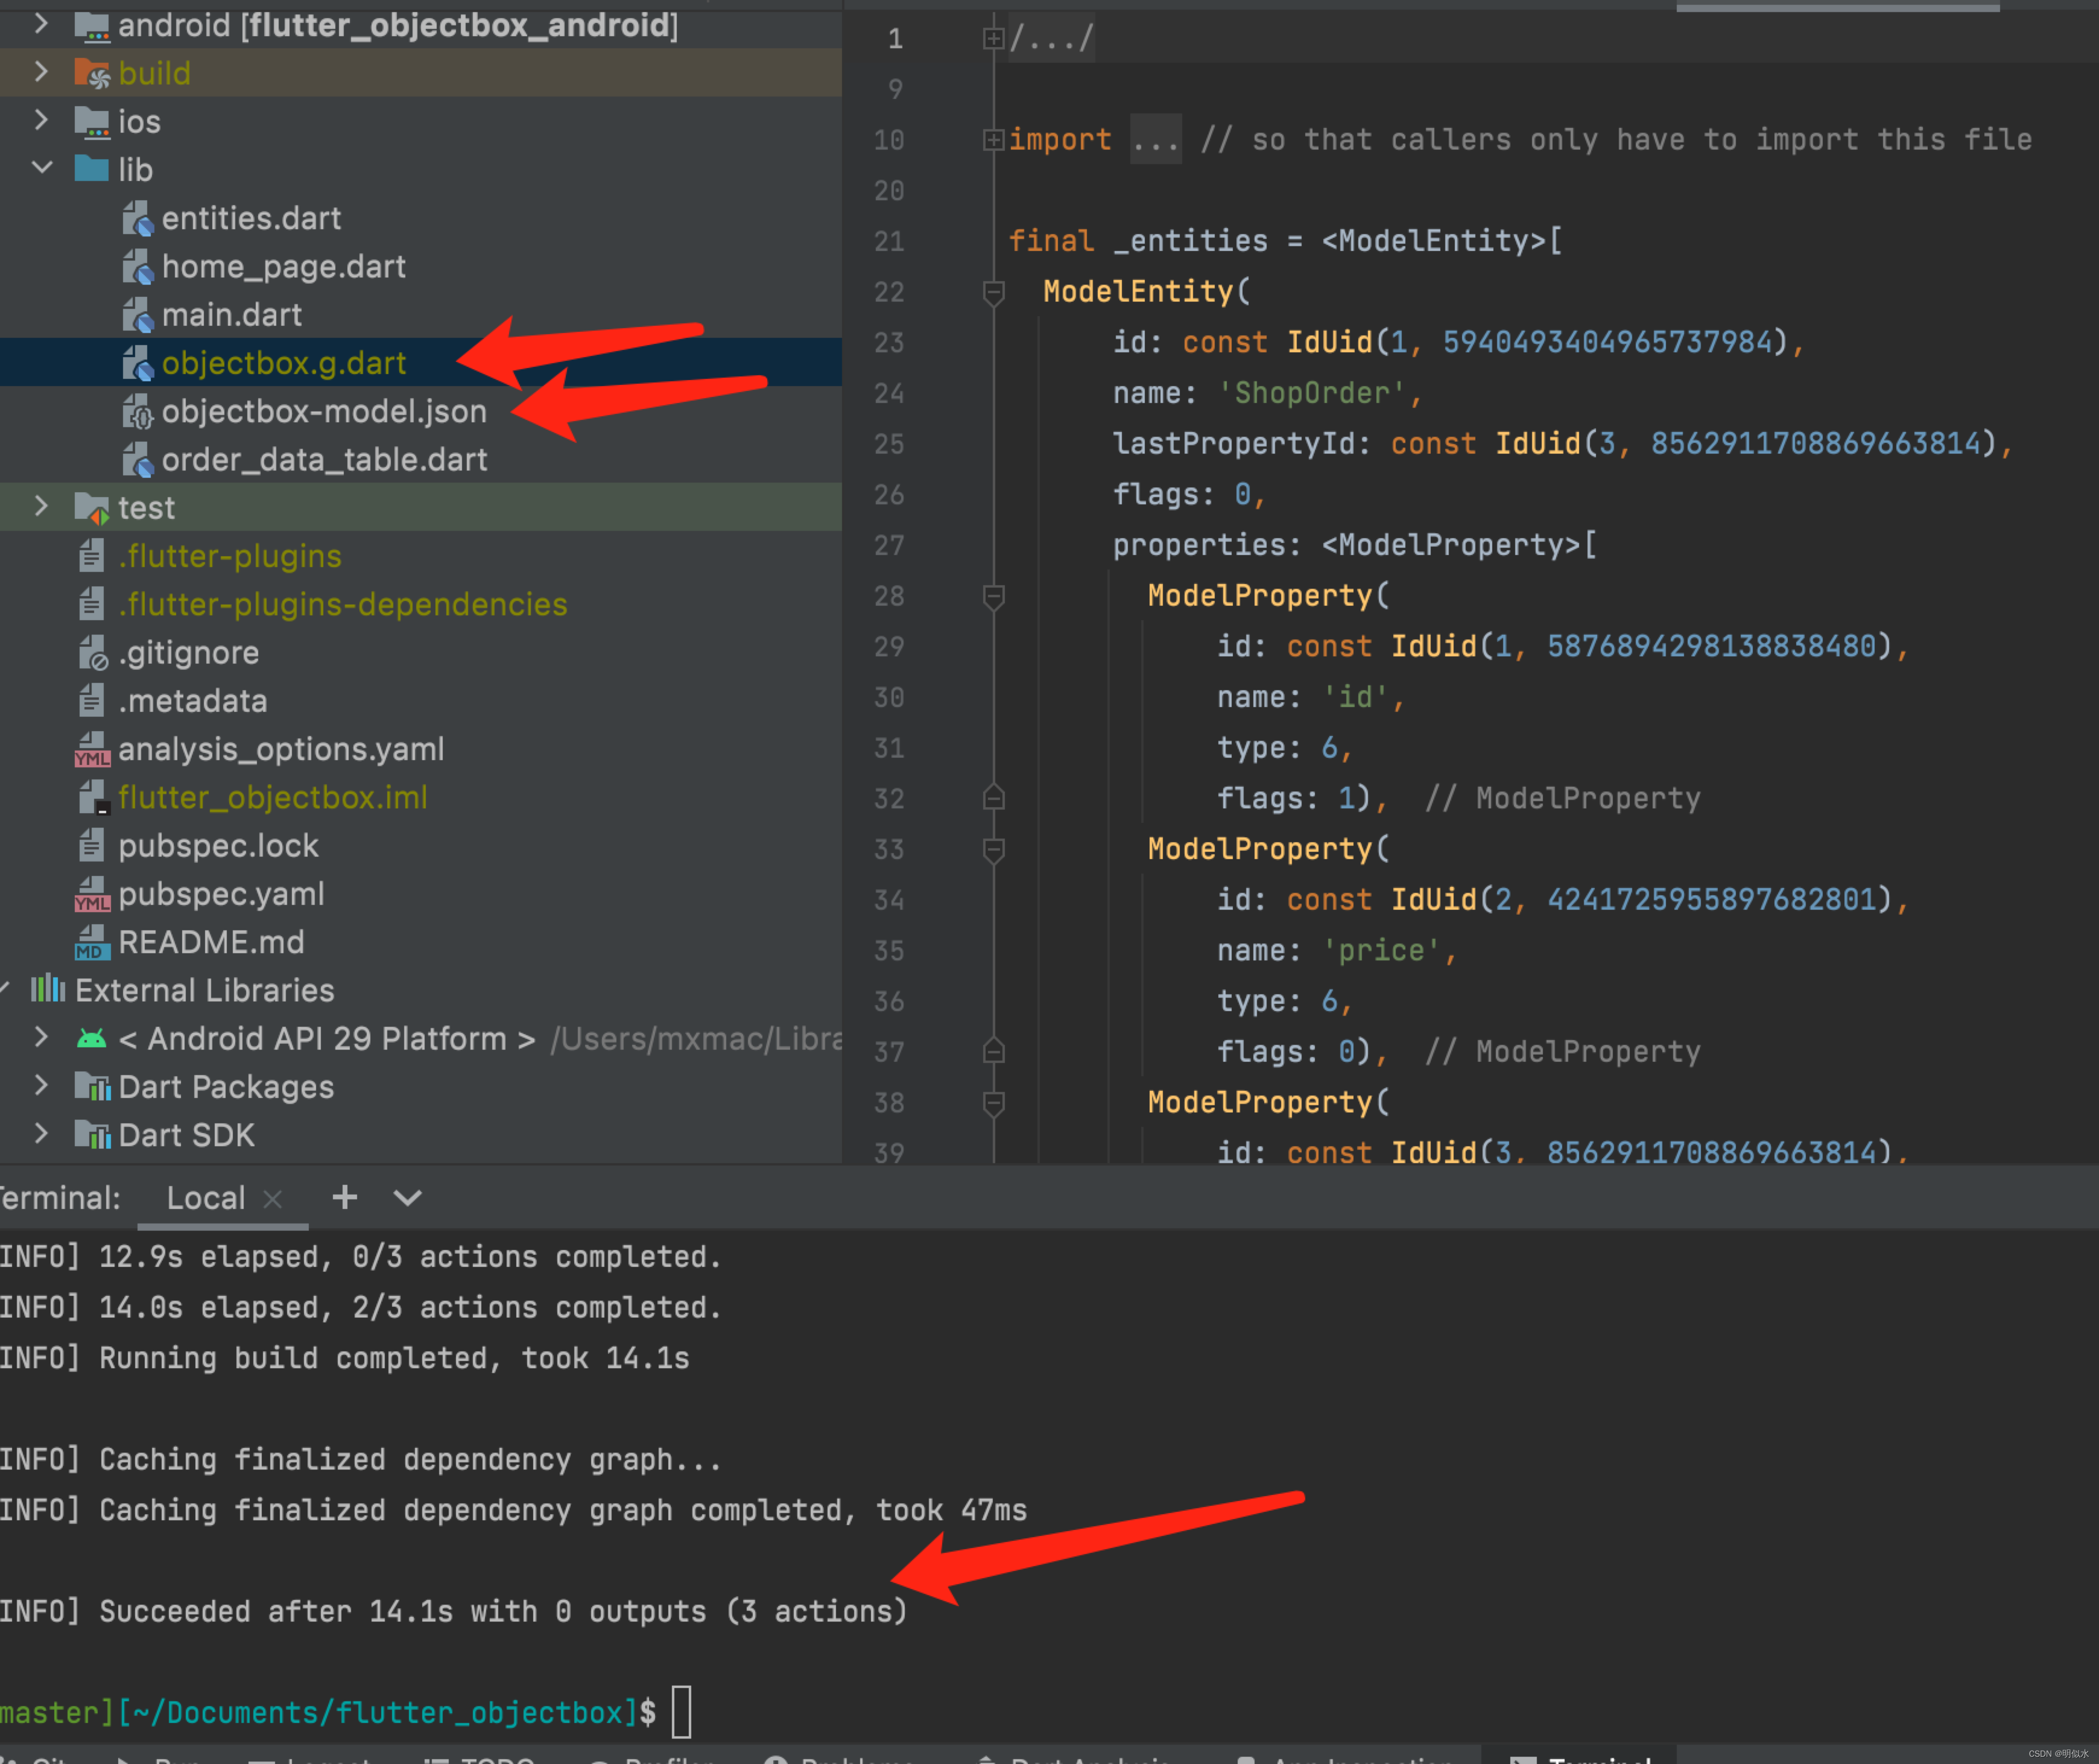
Task: Click the README.md markdown icon
Action: click(x=92, y=943)
